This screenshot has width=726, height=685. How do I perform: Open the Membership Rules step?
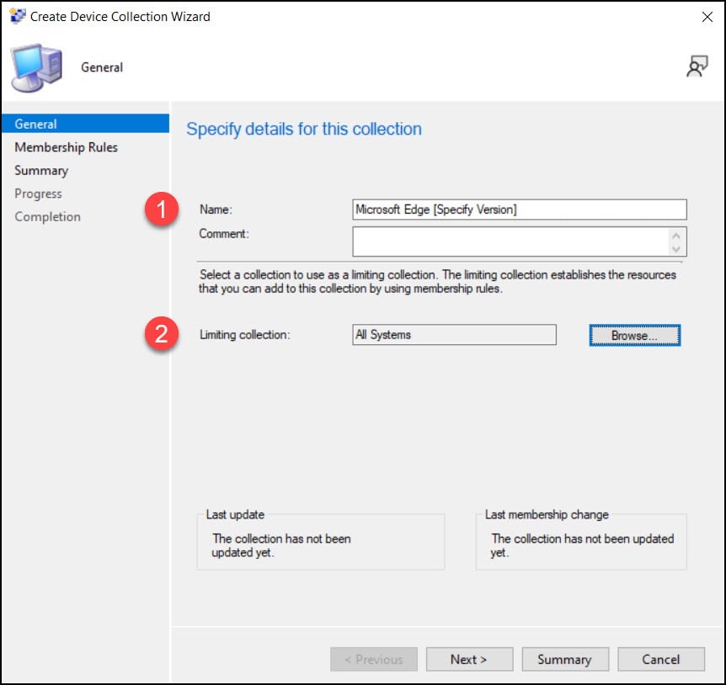(x=66, y=147)
